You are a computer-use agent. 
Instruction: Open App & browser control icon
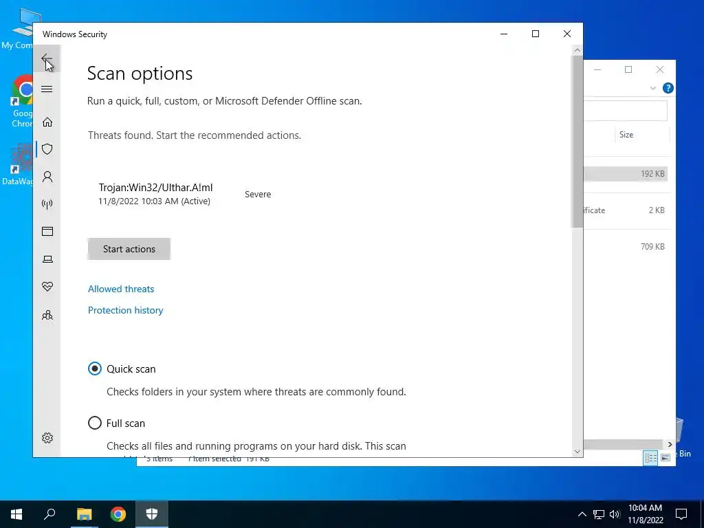pyautogui.click(x=47, y=231)
